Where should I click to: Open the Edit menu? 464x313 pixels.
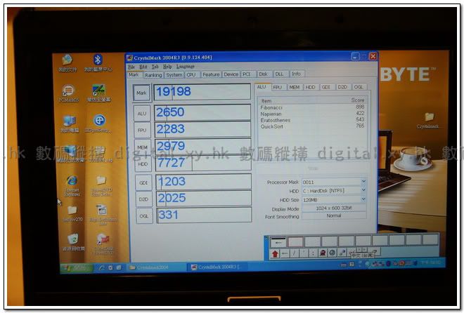coord(143,67)
